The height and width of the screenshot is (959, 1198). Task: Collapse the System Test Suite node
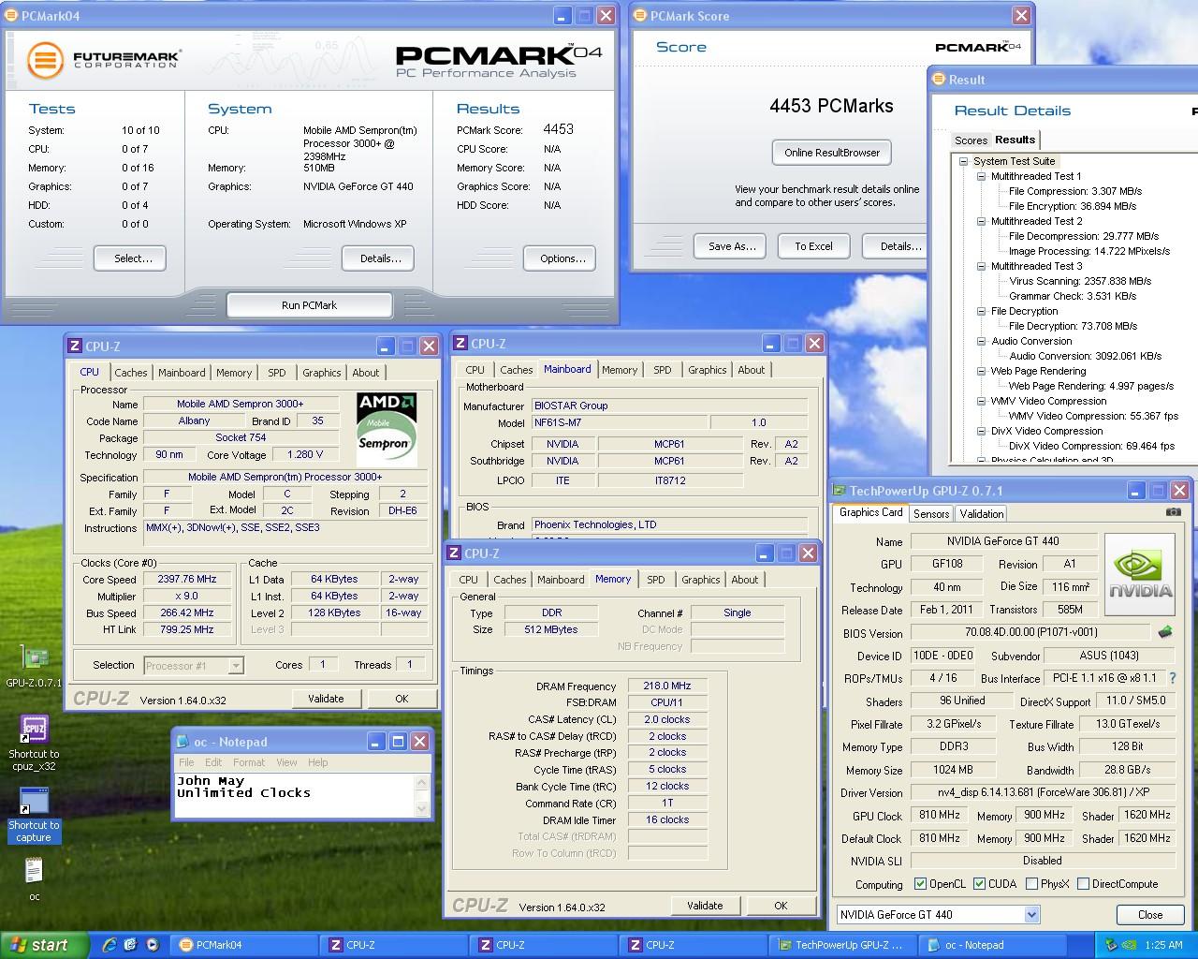point(963,161)
